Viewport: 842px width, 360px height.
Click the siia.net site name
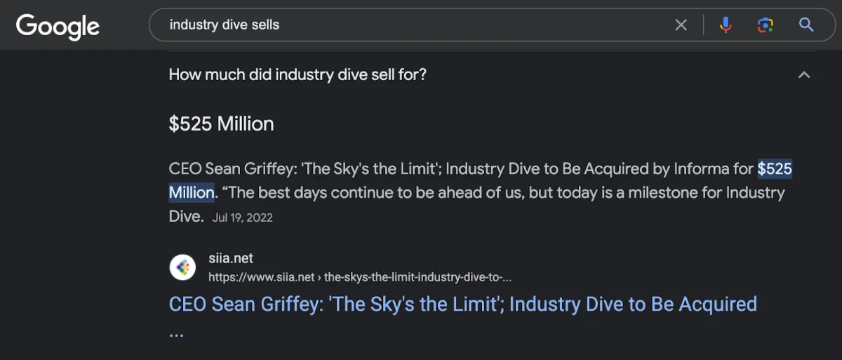(x=231, y=259)
